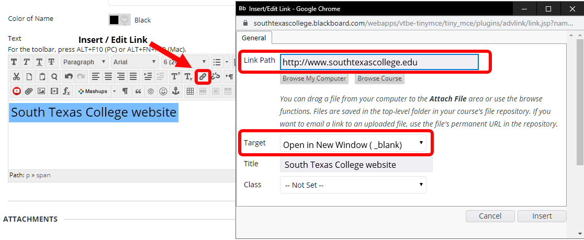Click the Title field in link dialog
The image size is (584, 240).
[x=356, y=165]
